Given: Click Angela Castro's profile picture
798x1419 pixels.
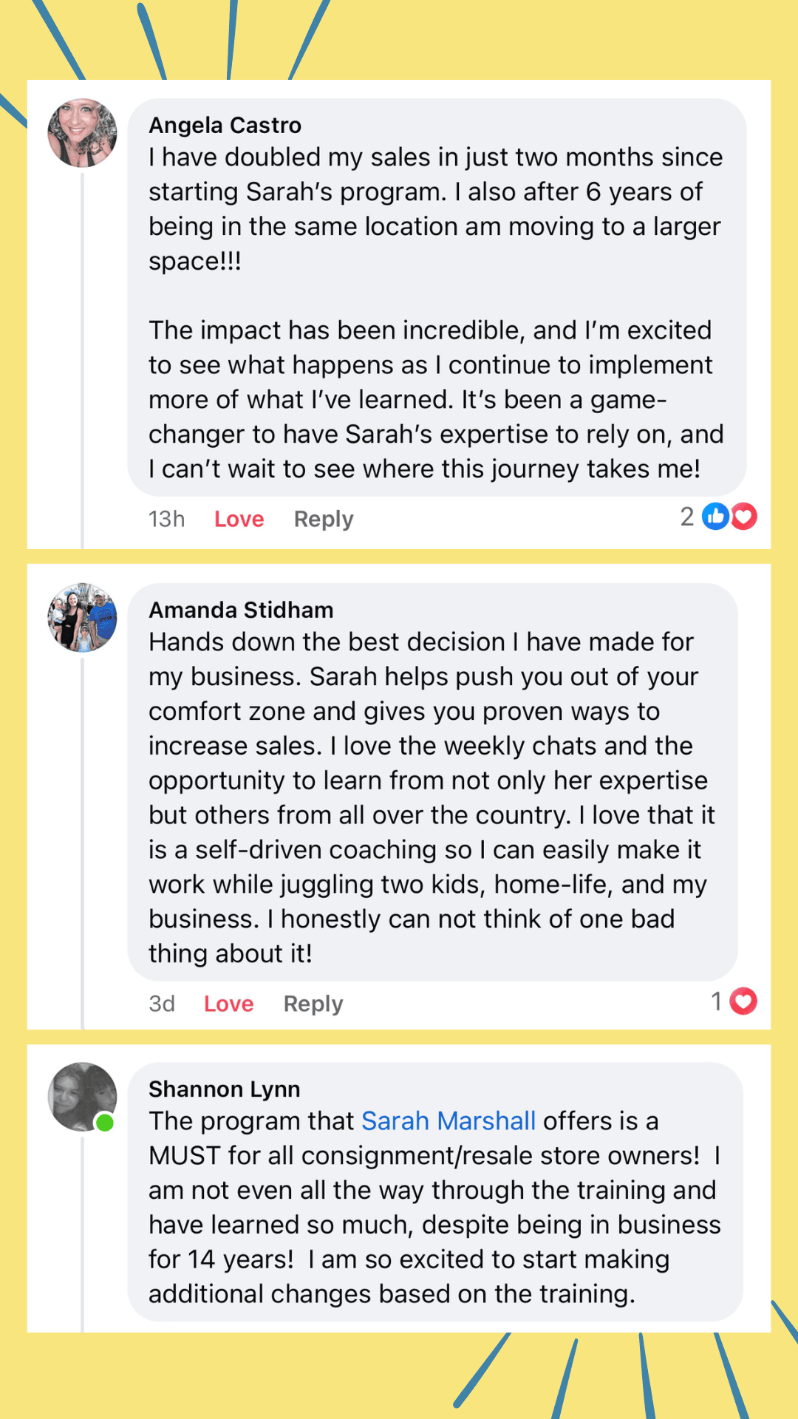Looking at the screenshot, I should click(x=82, y=133).
